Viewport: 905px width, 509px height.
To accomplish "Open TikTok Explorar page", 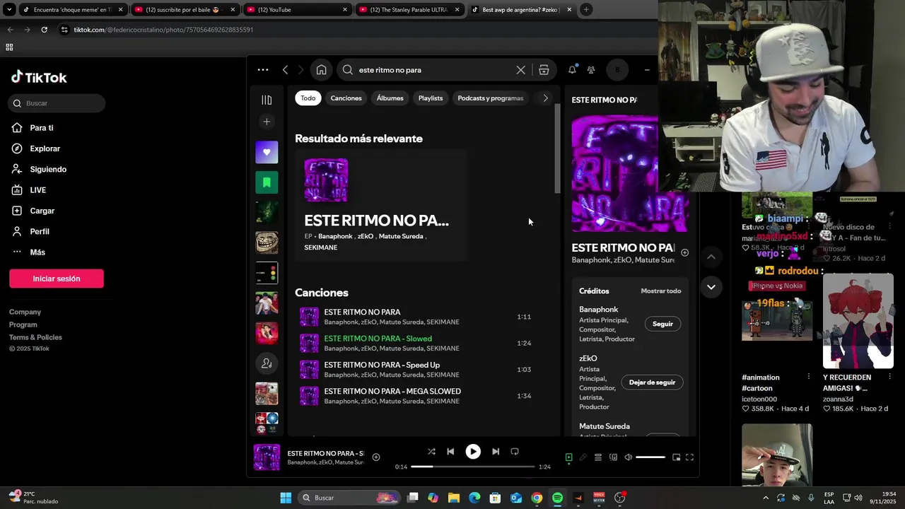I will pos(45,148).
